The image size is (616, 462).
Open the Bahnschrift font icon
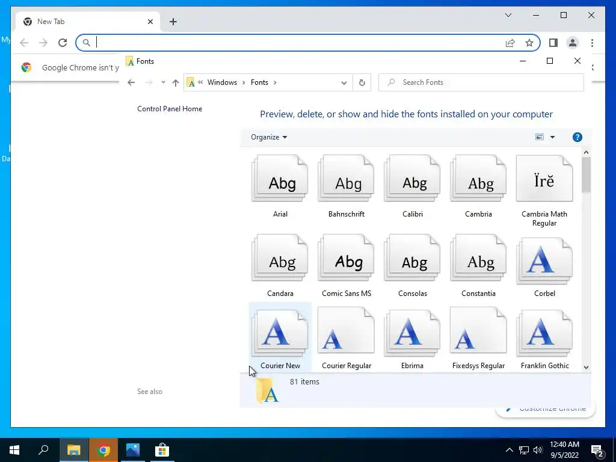click(x=346, y=179)
